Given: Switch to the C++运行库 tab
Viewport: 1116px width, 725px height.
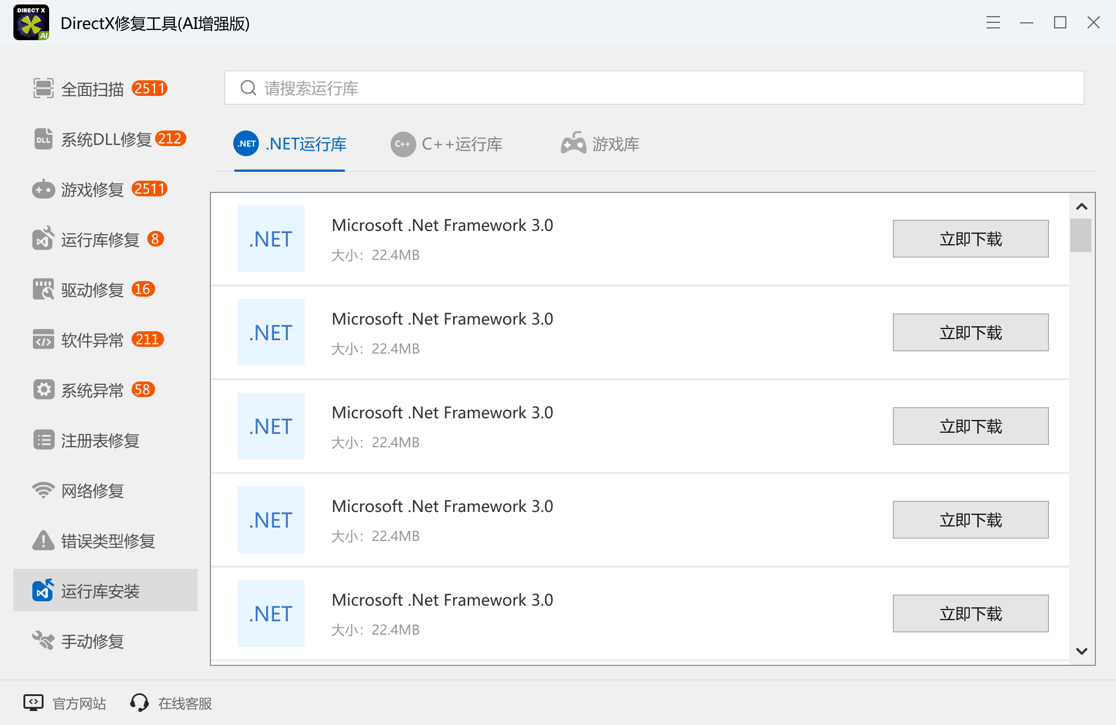Looking at the screenshot, I should [x=446, y=144].
